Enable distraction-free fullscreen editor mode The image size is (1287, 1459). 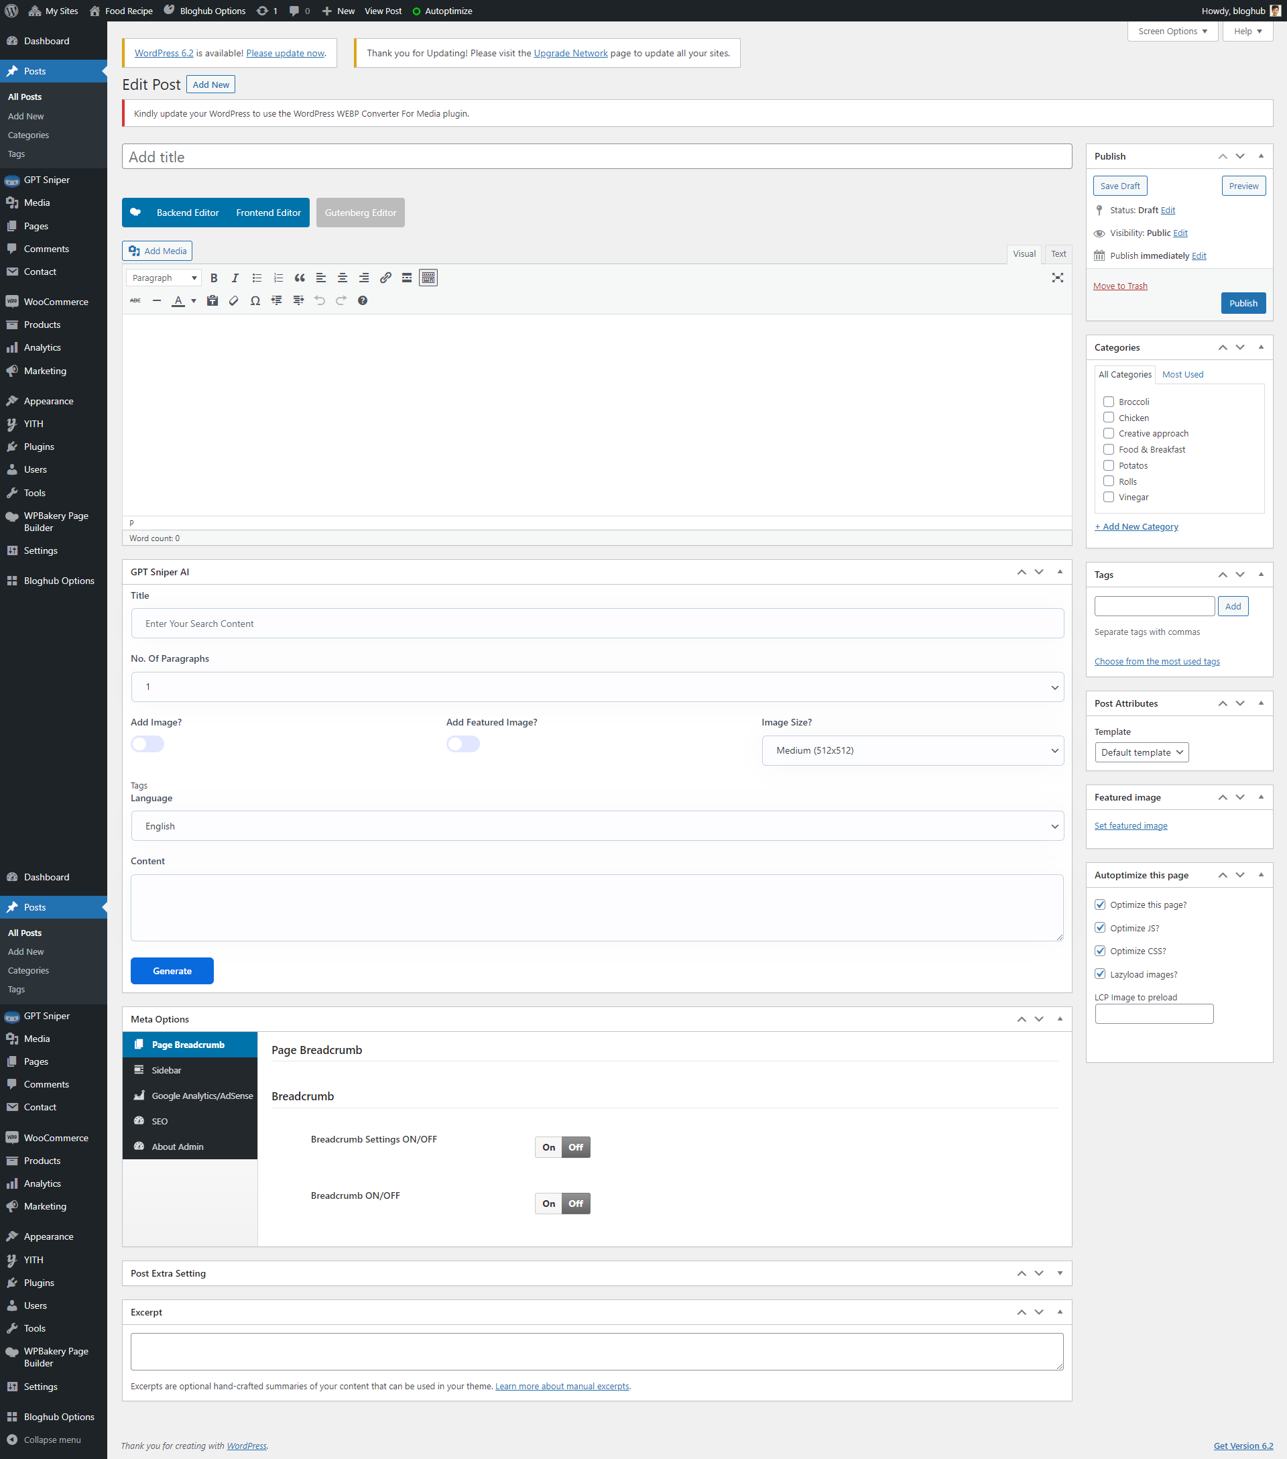tap(1057, 278)
